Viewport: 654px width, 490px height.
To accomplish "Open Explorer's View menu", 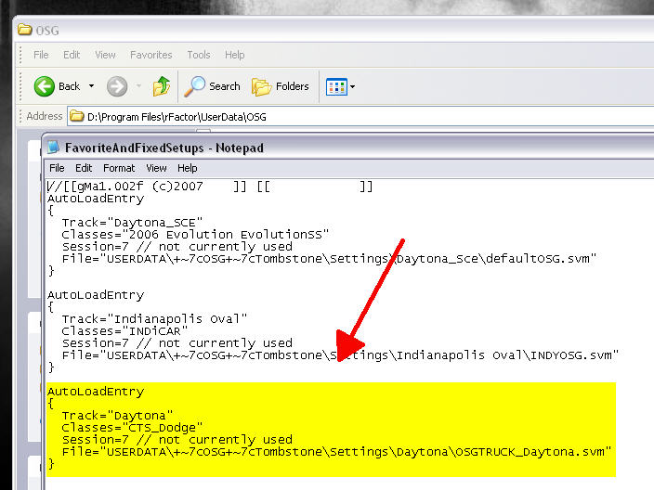I will (x=105, y=55).
